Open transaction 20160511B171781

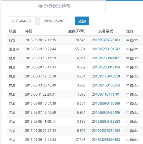[x=106, y=94]
